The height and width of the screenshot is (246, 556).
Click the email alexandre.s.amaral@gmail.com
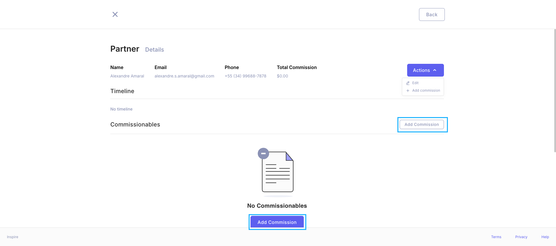(184, 76)
